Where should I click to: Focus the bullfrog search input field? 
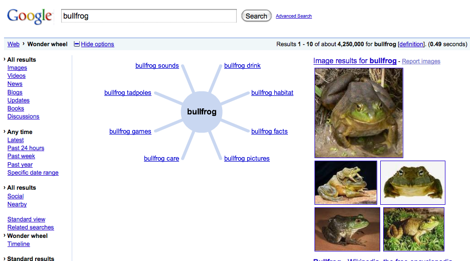pyautogui.click(x=148, y=16)
